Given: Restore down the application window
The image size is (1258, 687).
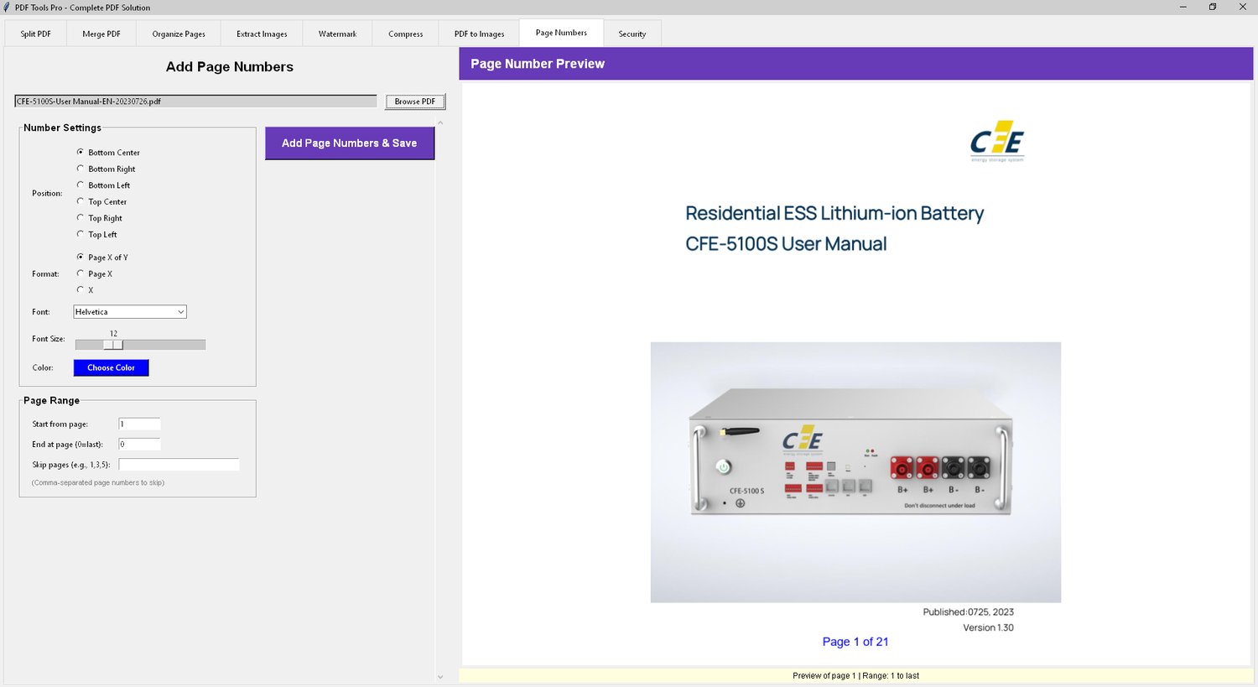Looking at the screenshot, I should [1213, 8].
